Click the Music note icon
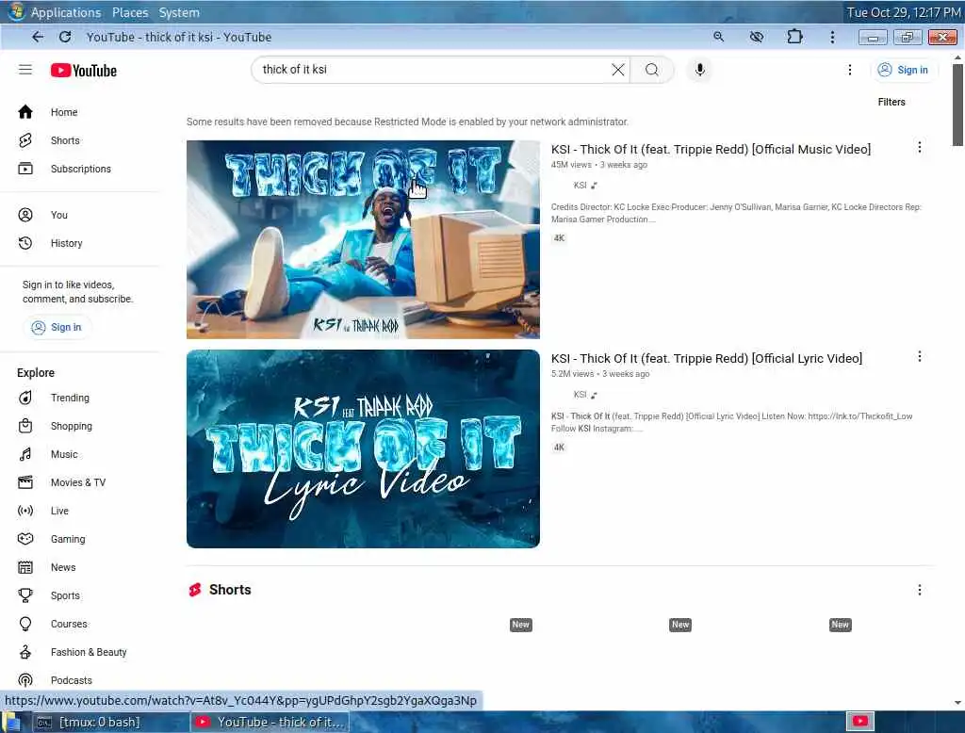Viewport: 965px width, 733px height. click(x=25, y=454)
